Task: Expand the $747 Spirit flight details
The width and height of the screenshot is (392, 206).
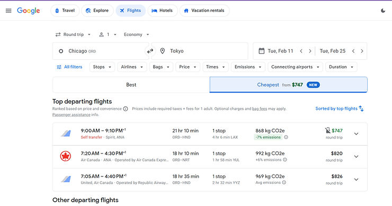Action: tap(357, 134)
